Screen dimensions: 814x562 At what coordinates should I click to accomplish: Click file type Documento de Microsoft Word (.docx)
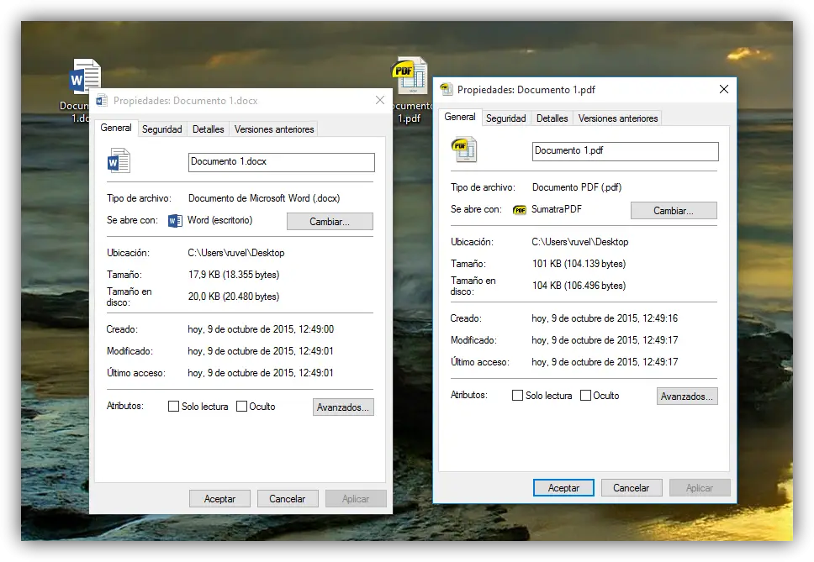tap(264, 198)
